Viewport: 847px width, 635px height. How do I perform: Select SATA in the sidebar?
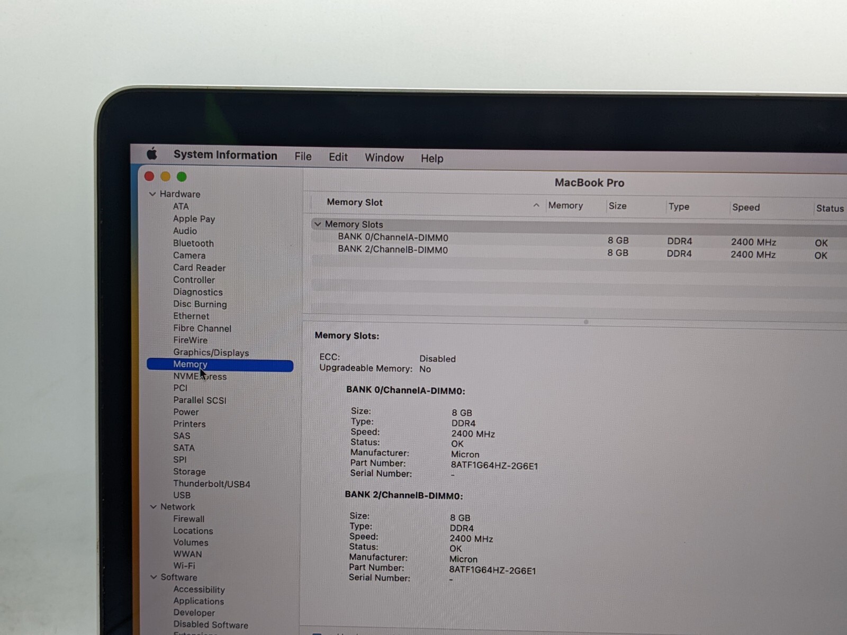[184, 448]
